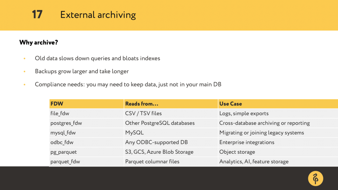
Task: Click the 'FDW' column header
Action: [x=86, y=104]
